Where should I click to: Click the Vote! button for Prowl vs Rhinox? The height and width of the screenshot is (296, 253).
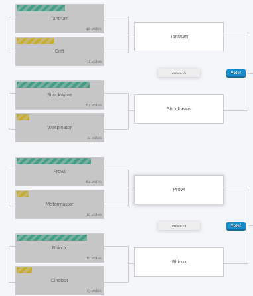click(236, 226)
